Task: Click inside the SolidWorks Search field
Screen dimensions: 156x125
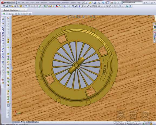Action: [x=133, y=3]
